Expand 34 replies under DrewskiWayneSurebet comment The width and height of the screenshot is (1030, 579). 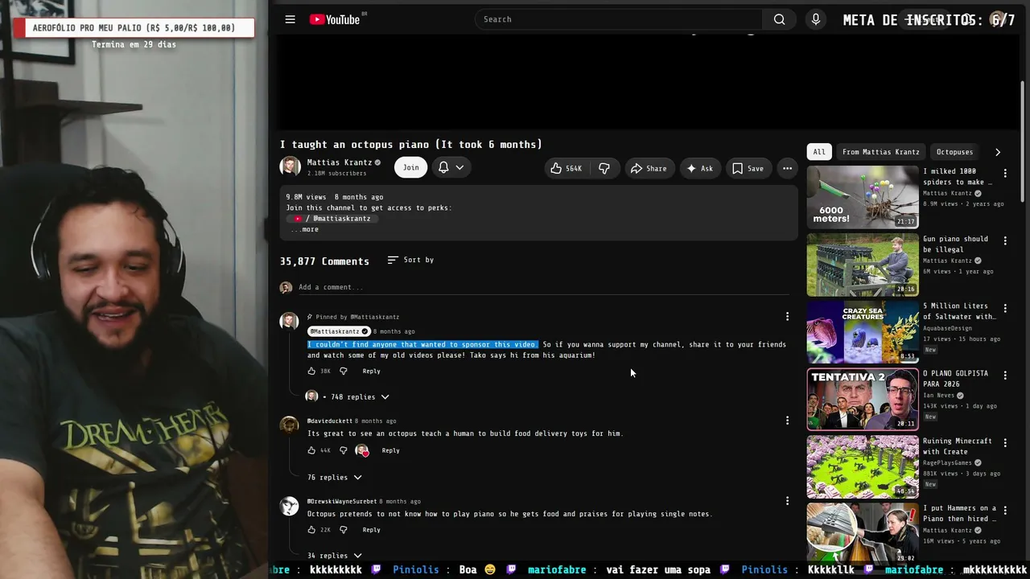(x=335, y=556)
